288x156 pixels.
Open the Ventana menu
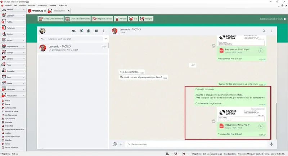tap(53, 5)
